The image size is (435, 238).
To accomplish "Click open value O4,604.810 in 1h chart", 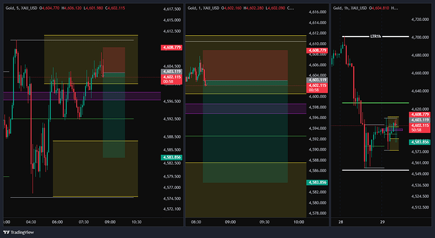I will coord(378,8).
